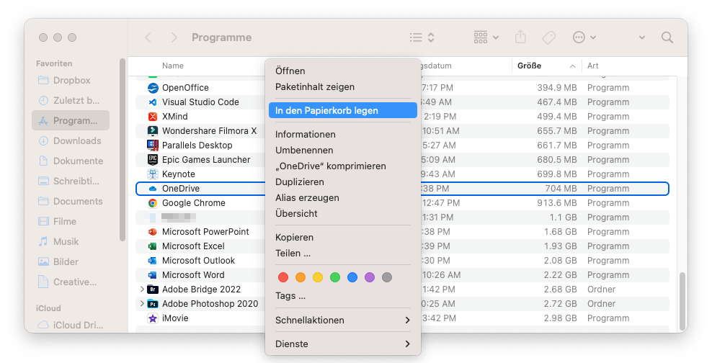Click the sidebar vertical scrollbar
The width and height of the screenshot is (712, 363).
click(x=122, y=150)
